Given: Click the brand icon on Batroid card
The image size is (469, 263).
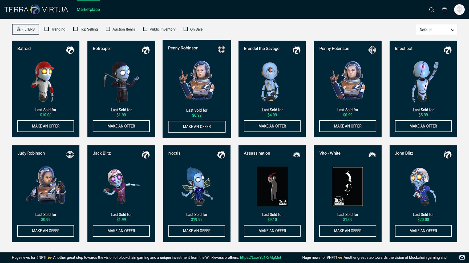Looking at the screenshot, I should point(70,50).
